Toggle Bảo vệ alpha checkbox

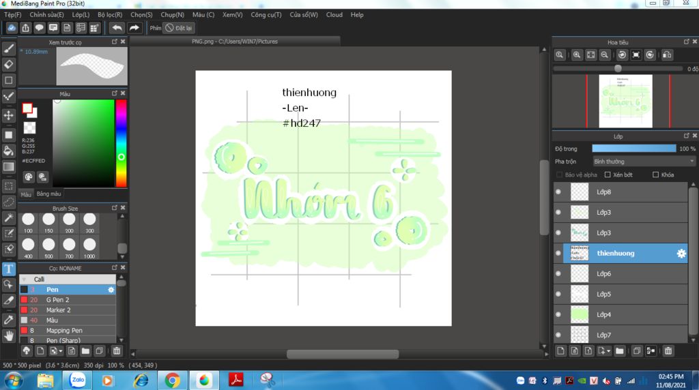click(559, 175)
